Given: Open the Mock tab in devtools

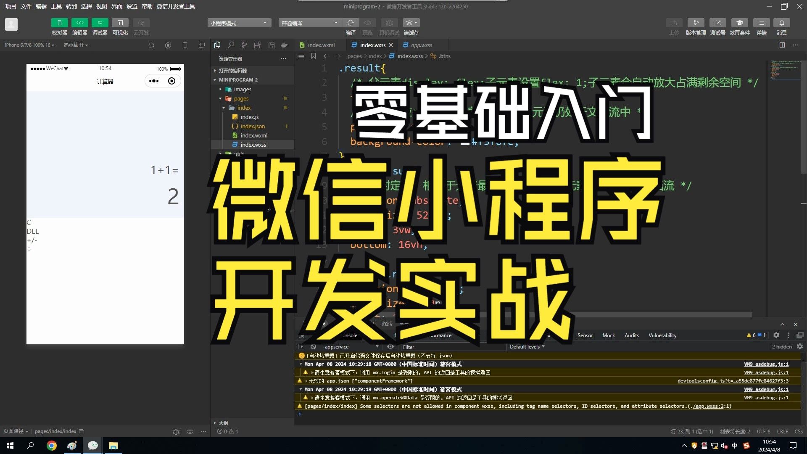Looking at the screenshot, I should (x=609, y=335).
